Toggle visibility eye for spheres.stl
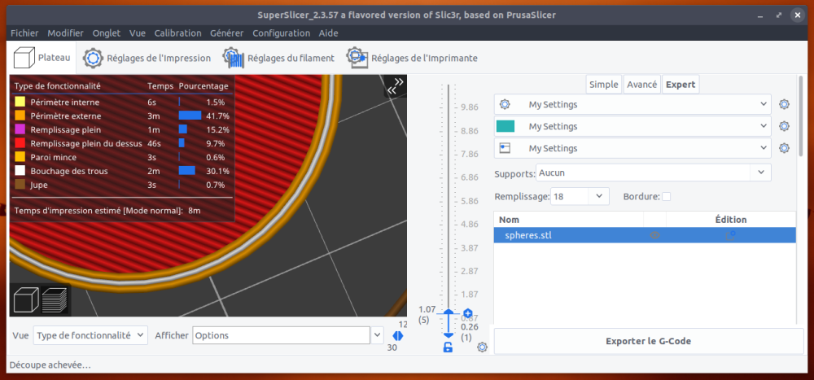Screen dimensions: 814x380 click(654, 235)
